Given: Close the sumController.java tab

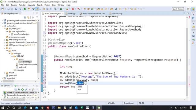Looking at the screenshot, I should pyautogui.click(x=62, y=13).
